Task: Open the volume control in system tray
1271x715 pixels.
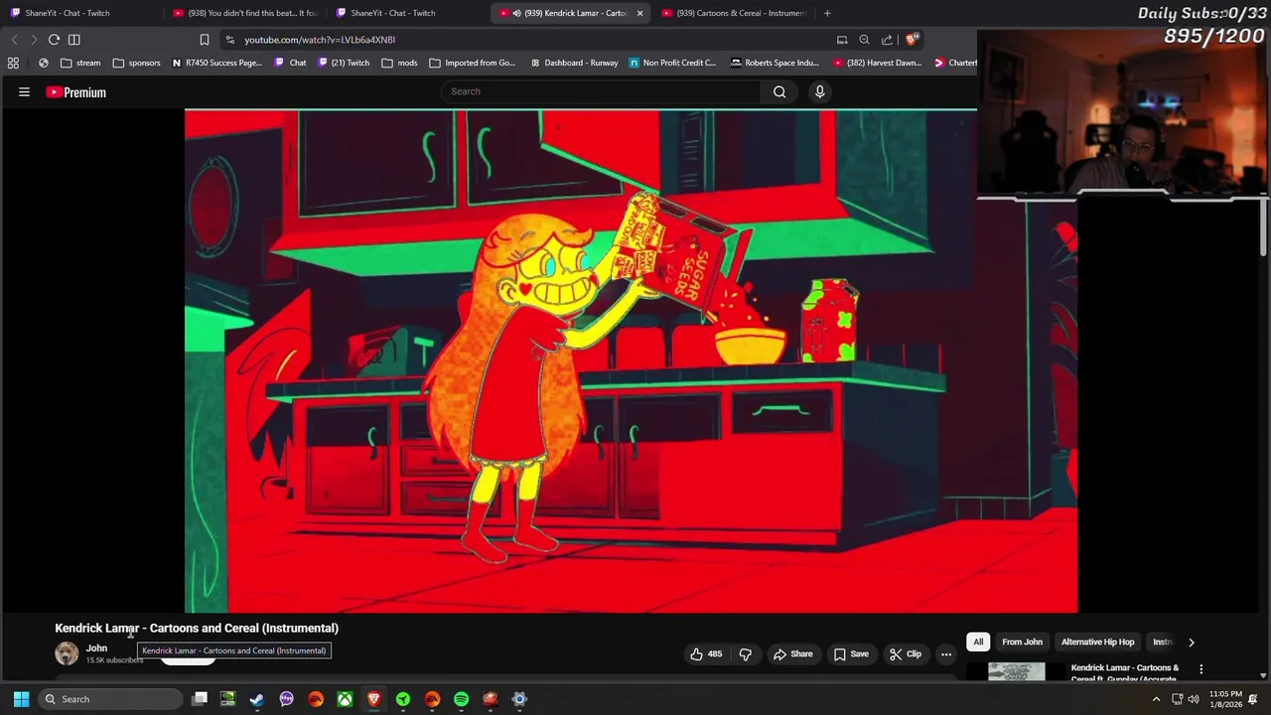Action: pos(1194,699)
